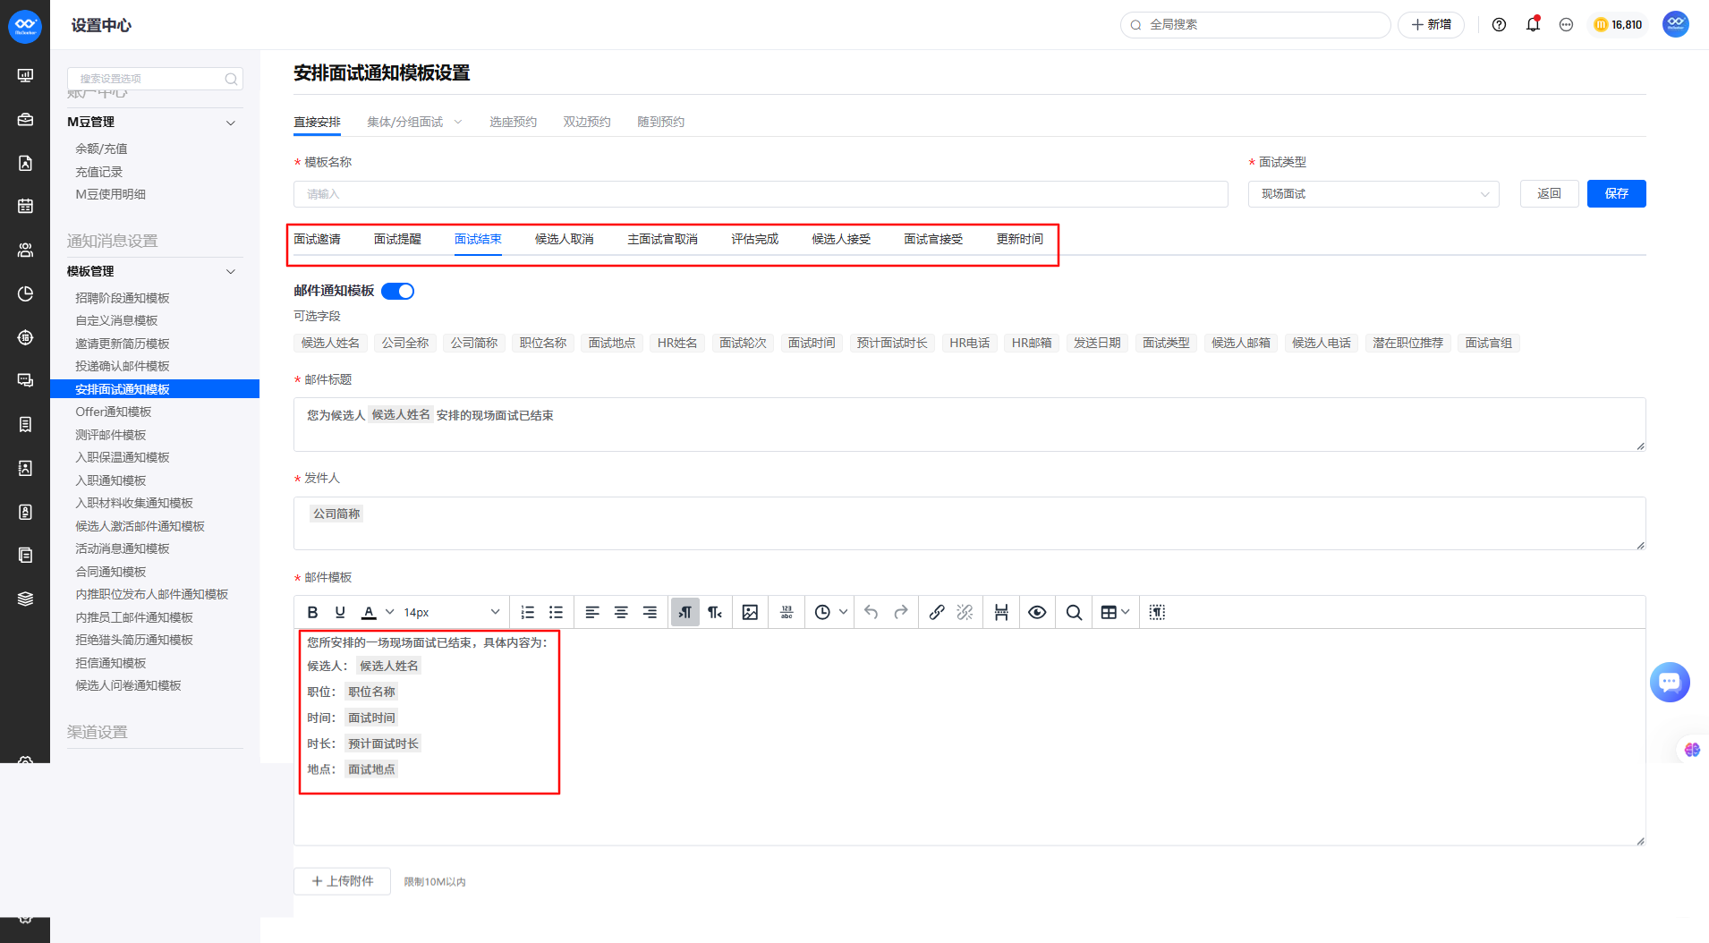The width and height of the screenshot is (1709, 943).
Task: Switch to the 更新时间 tab
Action: (x=1020, y=240)
